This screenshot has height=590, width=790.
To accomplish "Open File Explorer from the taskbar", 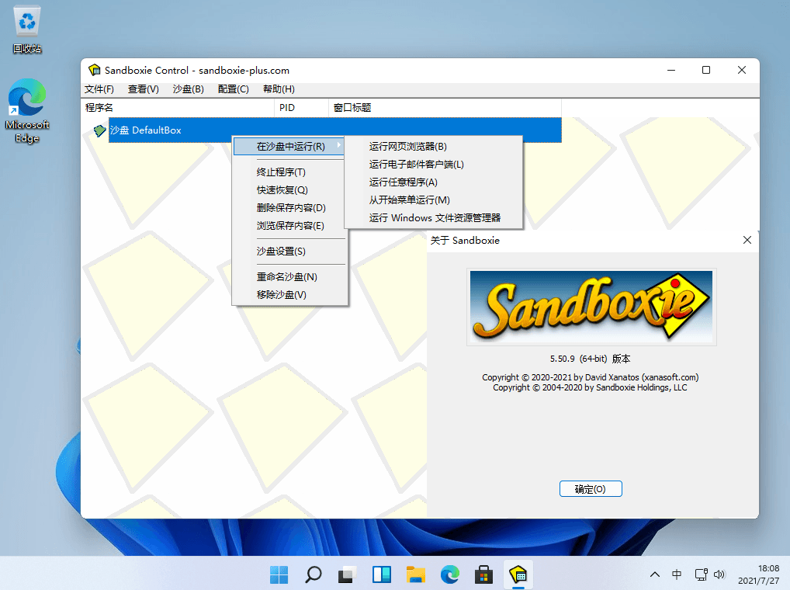I will tap(416, 574).
